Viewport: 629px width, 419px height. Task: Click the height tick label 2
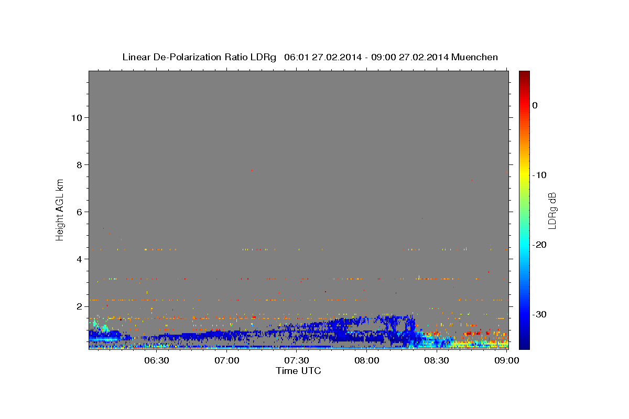[78, 306]
